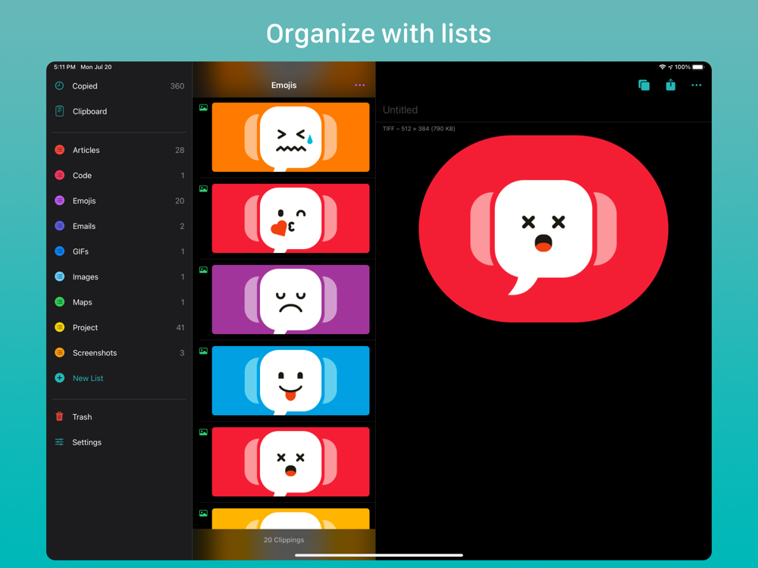The height and width of the screenshot is (568, 758).
Task: Open the teal more options menu in detail pane
Action: 696,85
